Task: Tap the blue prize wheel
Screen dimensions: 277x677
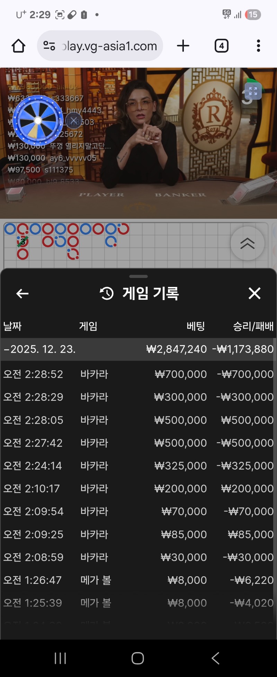Action: [38, 120]
